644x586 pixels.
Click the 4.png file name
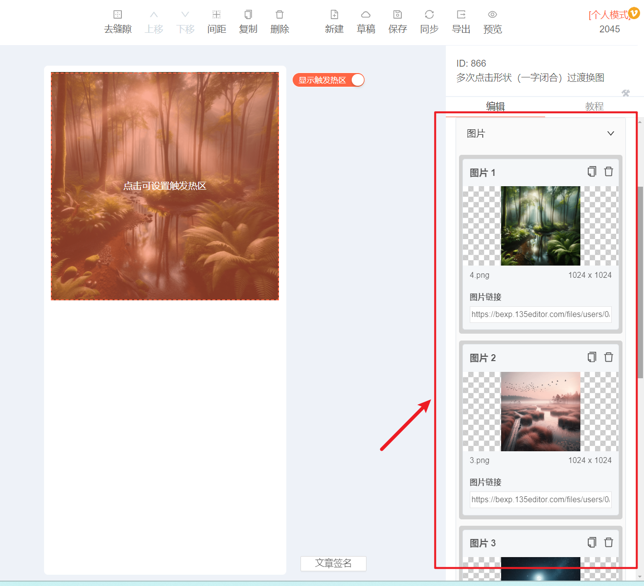pos(480,275)
